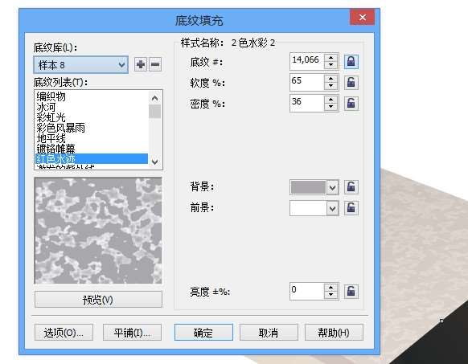This screenshot has width=468, height=364.
Task: Toggle lock for 背景 color
Action: point(351,187)
